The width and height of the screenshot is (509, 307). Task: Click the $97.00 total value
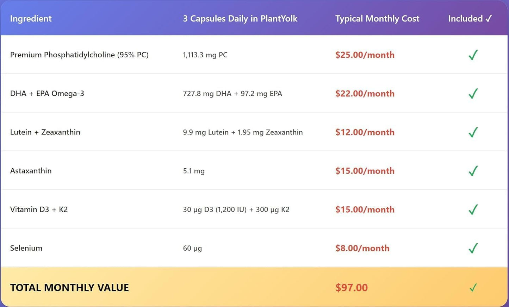click(x=351, y=288)
